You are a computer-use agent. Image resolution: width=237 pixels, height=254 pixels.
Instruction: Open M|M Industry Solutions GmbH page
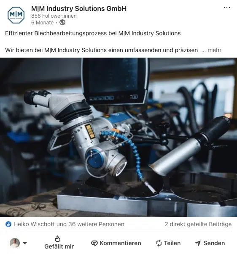pos(79,8)
